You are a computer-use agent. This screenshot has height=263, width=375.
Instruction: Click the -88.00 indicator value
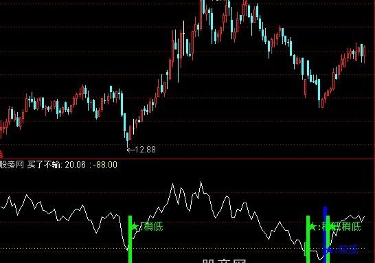(105, 165)
